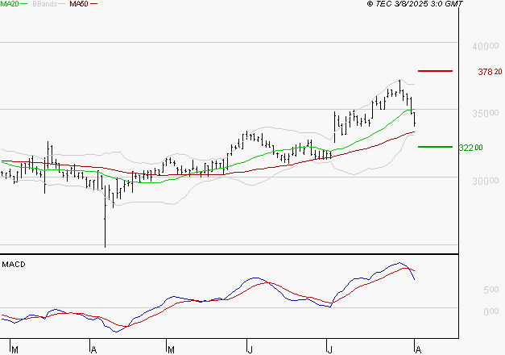Toggle the BBands legend entry

tap(44, 4)
